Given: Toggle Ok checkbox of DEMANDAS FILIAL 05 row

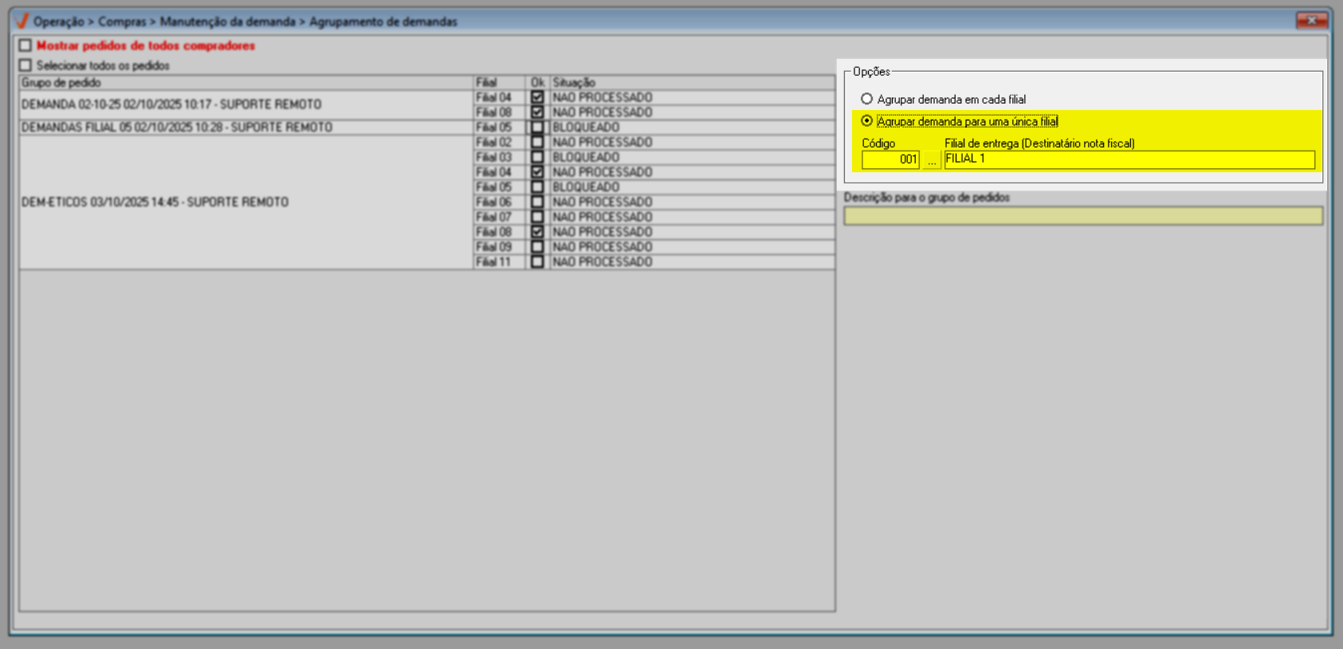Looking at the screenshot, I should pyautogui.click(x=537, y=128).
